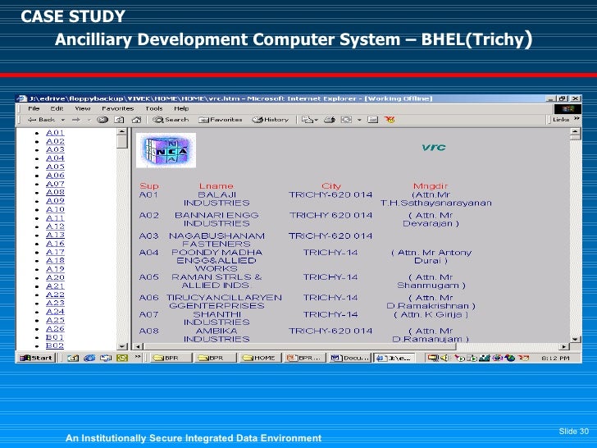Open the Help menu
Image resolution: width=597 pixels, height=448 pixels.
181,108
